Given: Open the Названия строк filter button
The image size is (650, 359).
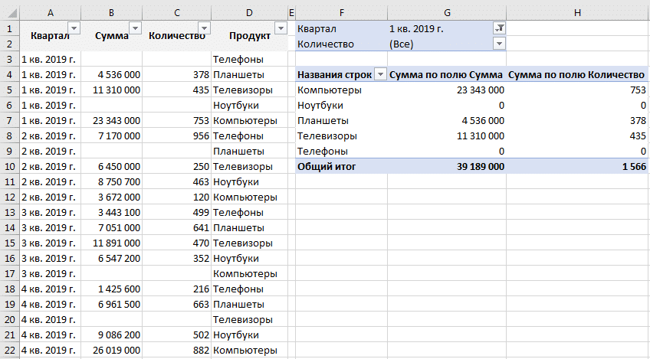Looking at the screenshot, I should click(380, 74).
